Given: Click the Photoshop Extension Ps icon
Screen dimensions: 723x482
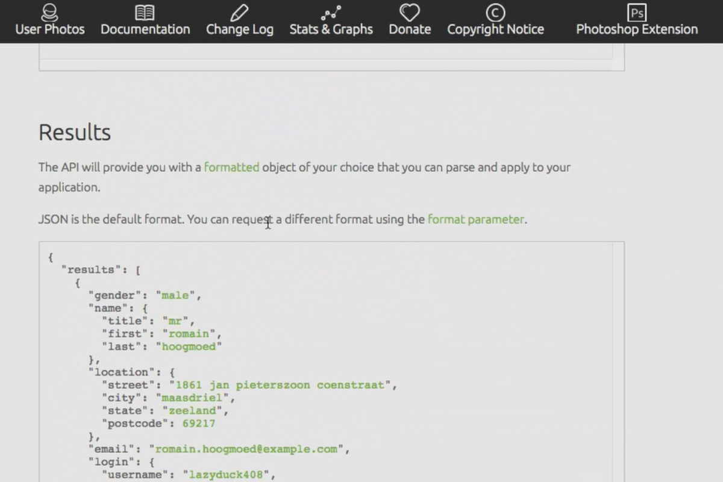Looking at the screenshot, I should click(637, 12).
